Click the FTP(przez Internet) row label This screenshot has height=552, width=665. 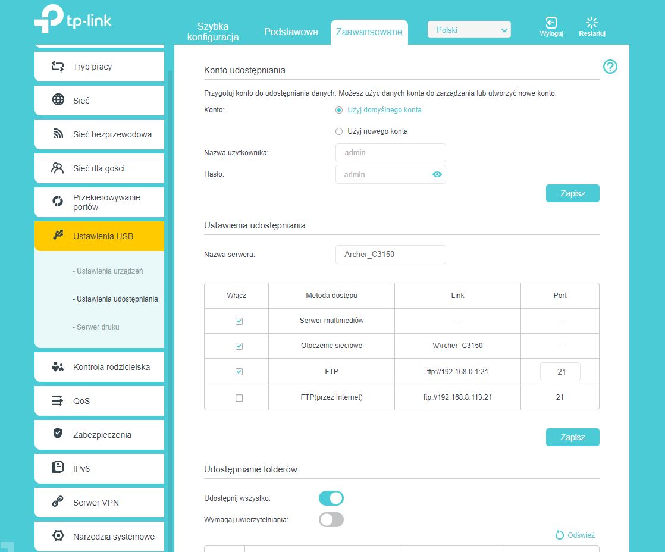pos(331,397)
